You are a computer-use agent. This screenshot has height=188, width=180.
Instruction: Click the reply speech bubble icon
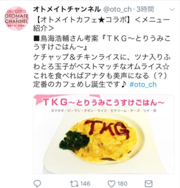point(37,183)
